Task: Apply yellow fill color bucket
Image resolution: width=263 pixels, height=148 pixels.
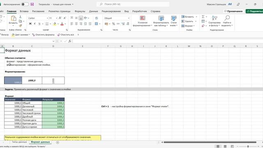Action: coord(55,24)
